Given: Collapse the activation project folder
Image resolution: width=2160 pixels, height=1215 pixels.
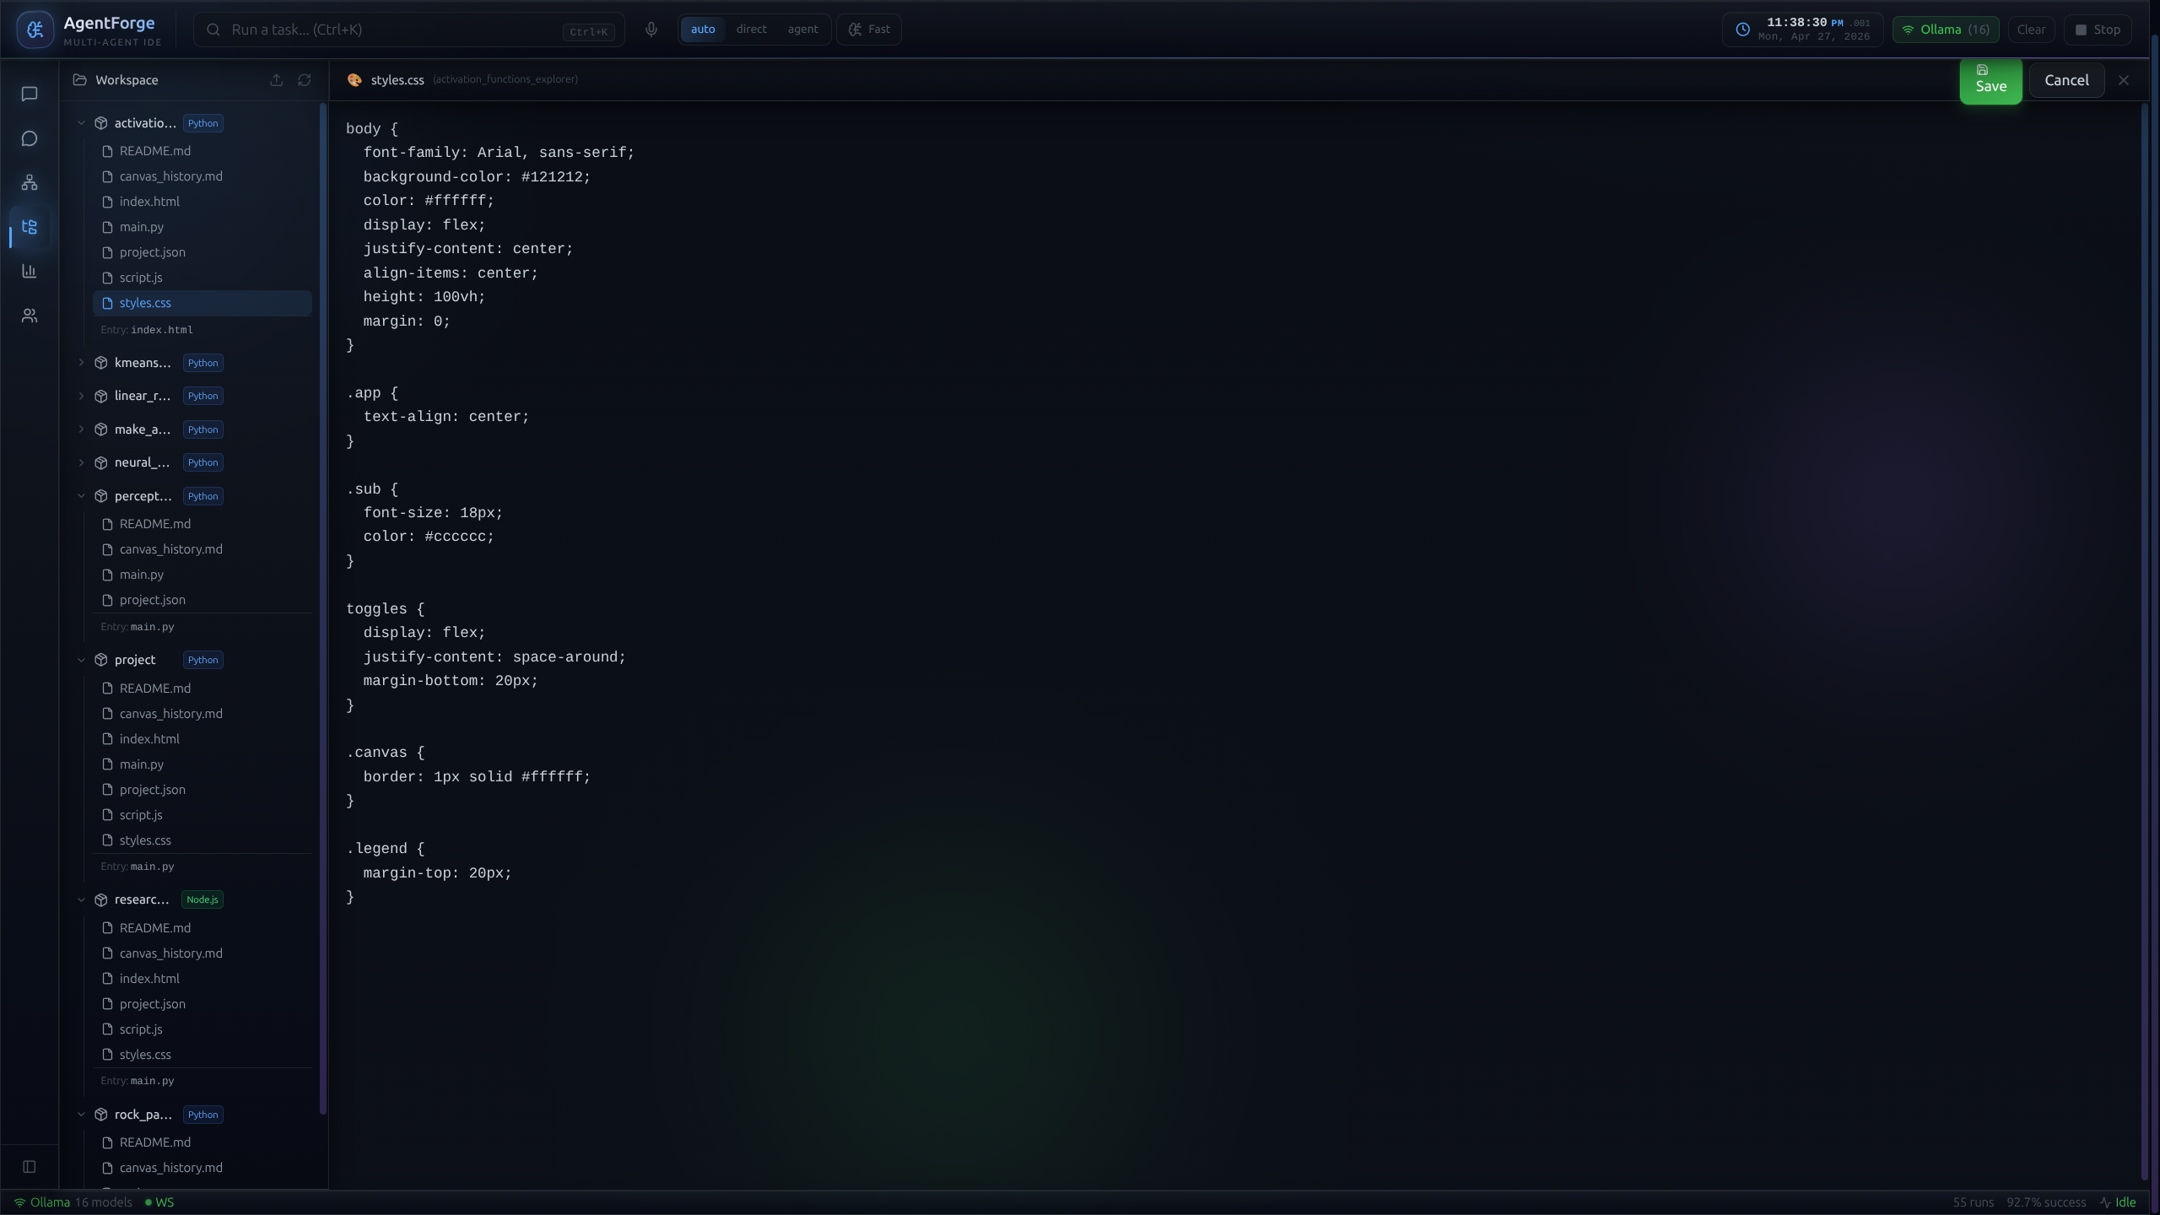Looking at the screenshot, I should (81, 123).
